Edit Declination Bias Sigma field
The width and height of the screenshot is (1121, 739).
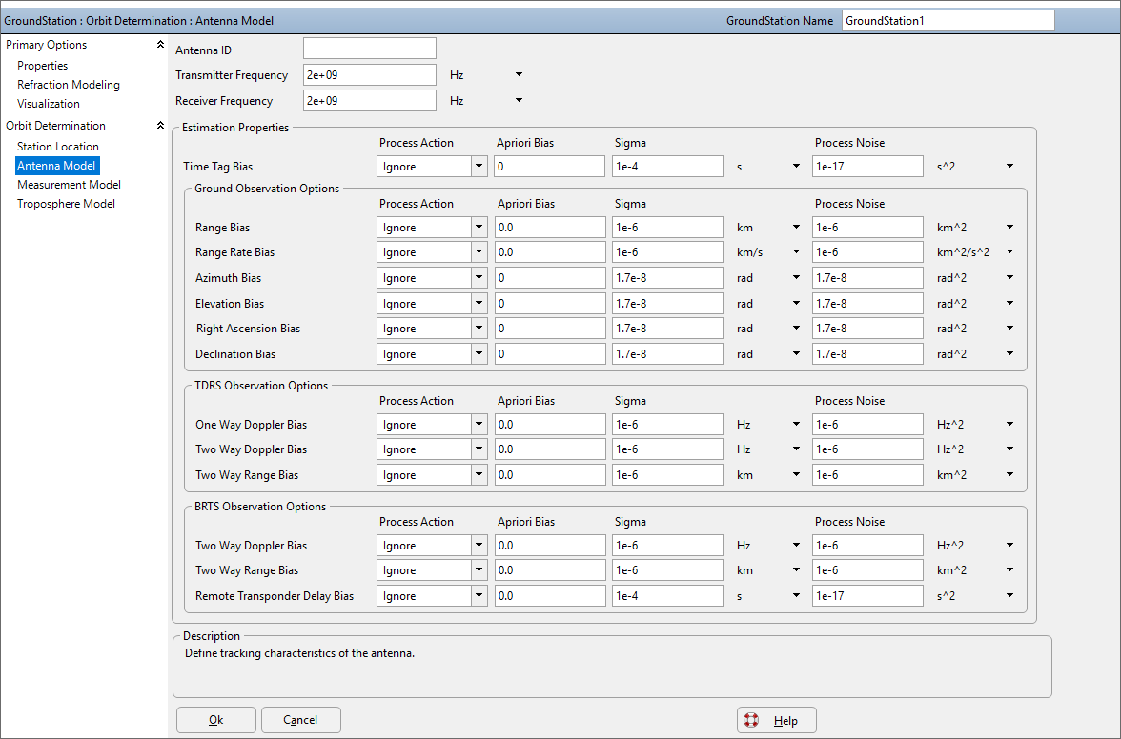coord(667,354)
